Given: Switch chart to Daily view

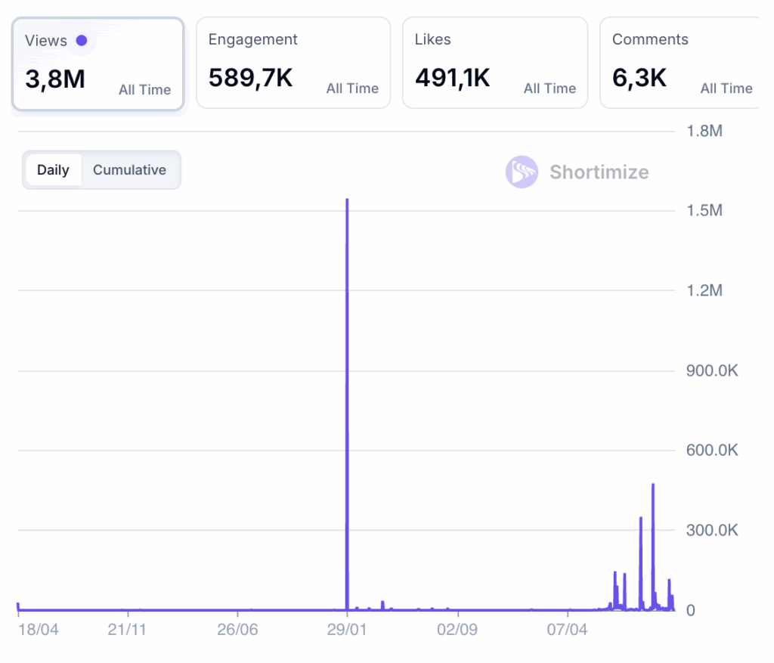Looking at the screenshot, I should [x=53, y=170].
